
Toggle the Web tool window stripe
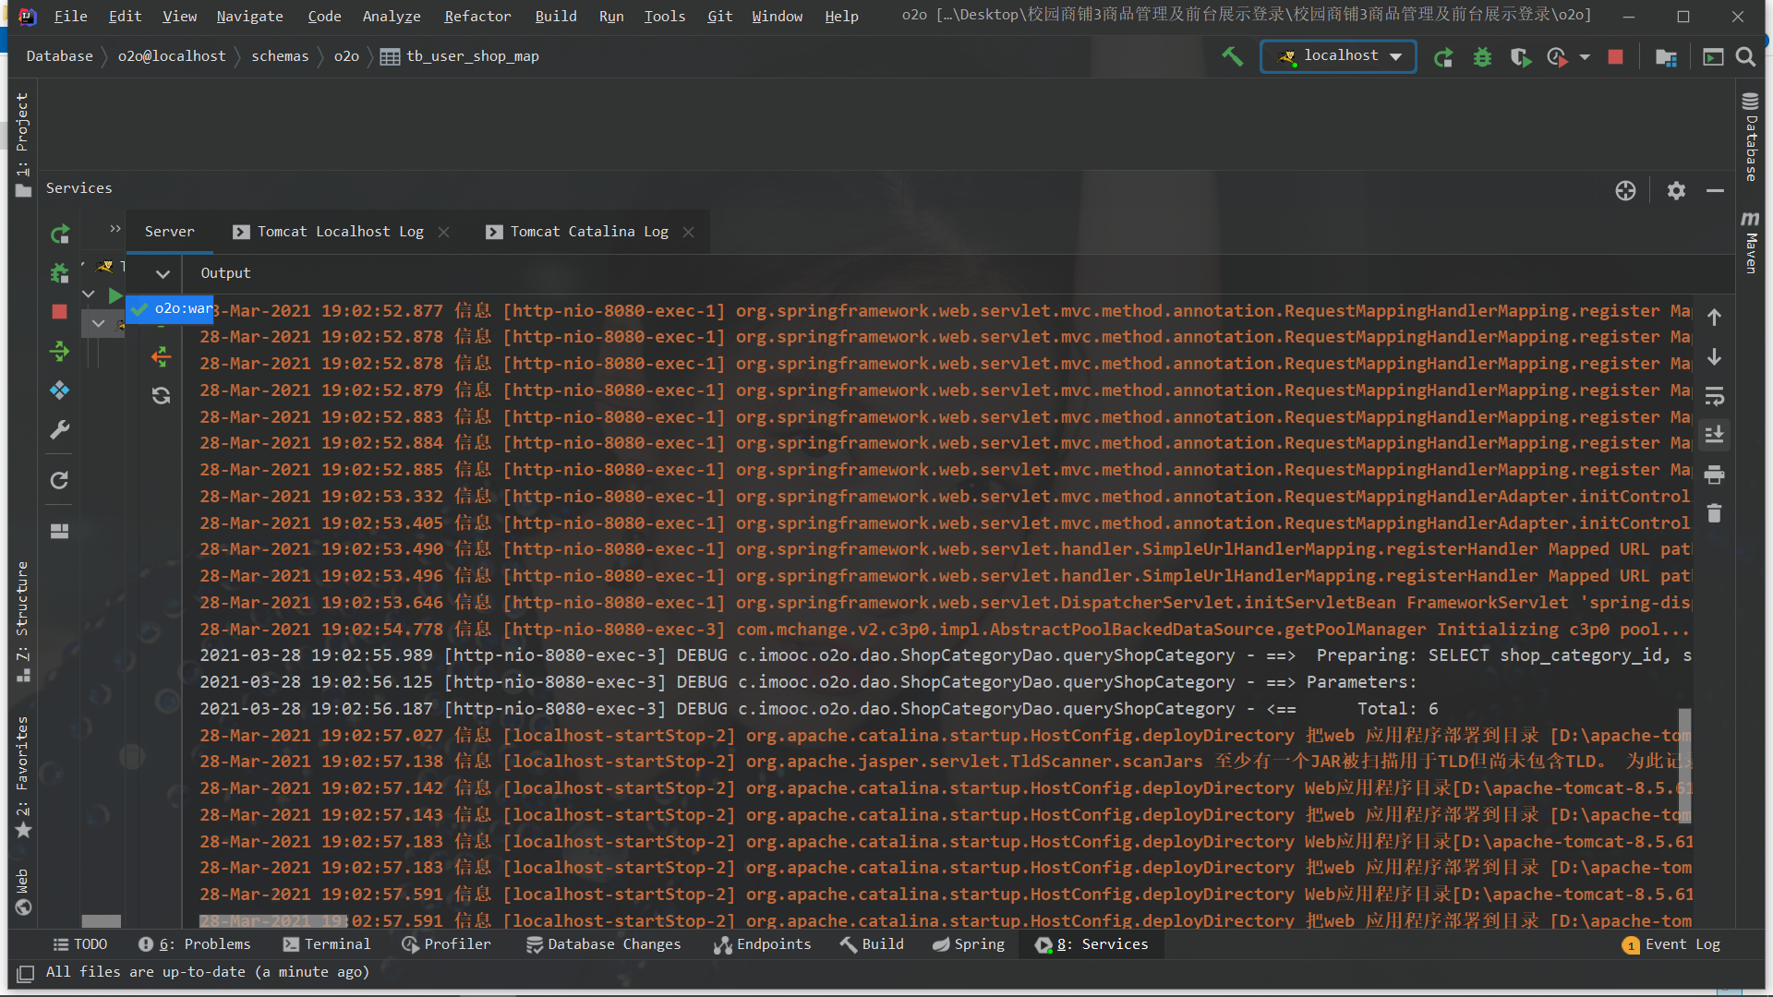(x=22, y=891)
